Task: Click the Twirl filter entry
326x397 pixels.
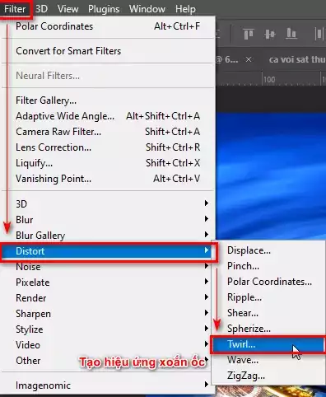Action: click(x=268, y=344)
